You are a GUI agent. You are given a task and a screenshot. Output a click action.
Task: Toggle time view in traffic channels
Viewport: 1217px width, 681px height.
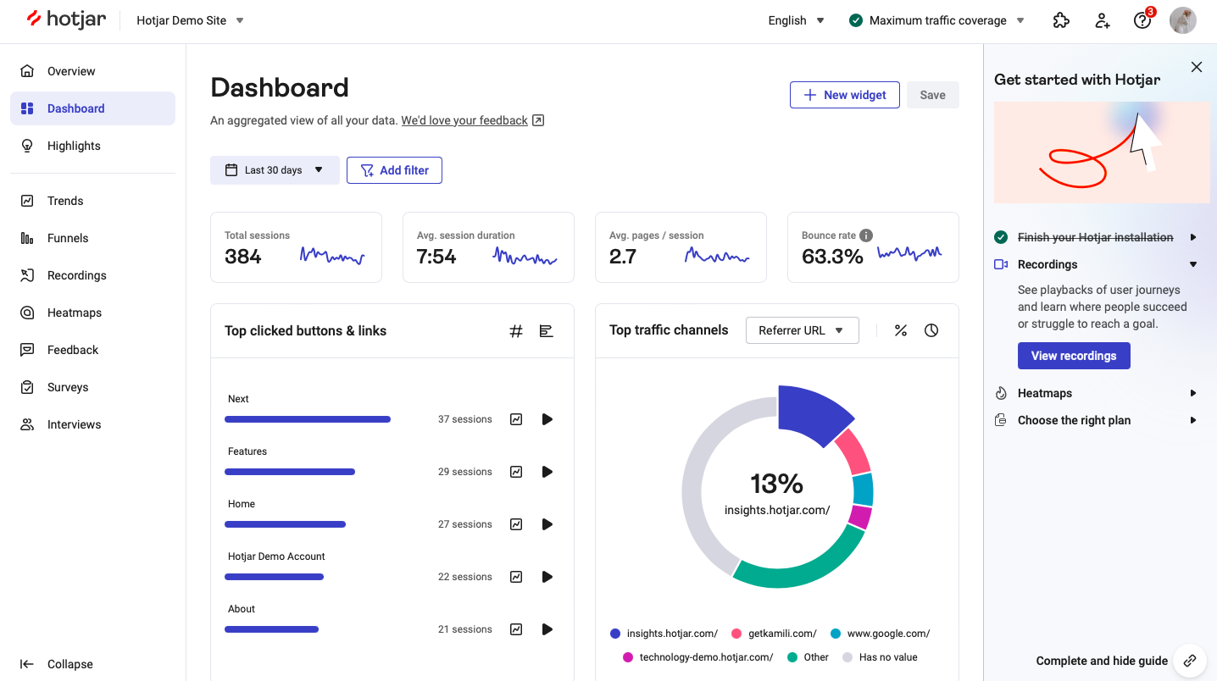pyautogui.click(x=931, y=330)
